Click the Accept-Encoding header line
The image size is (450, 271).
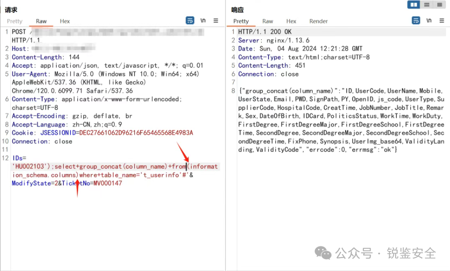[72, 116]
